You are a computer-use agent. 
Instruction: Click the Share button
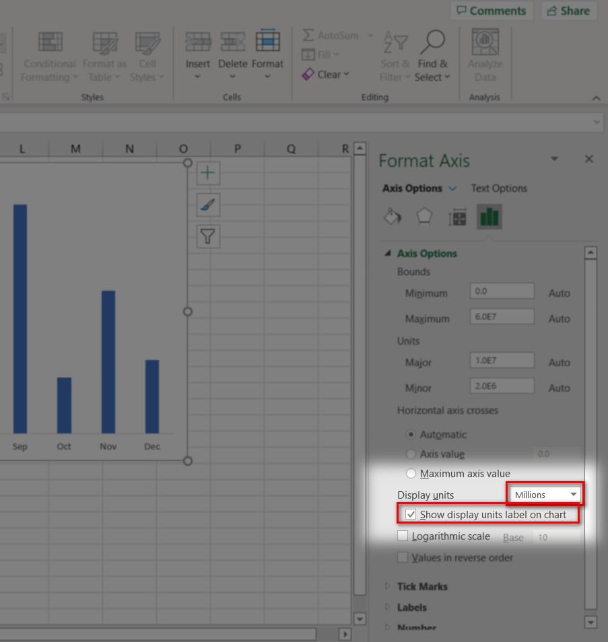pos(568,11)
